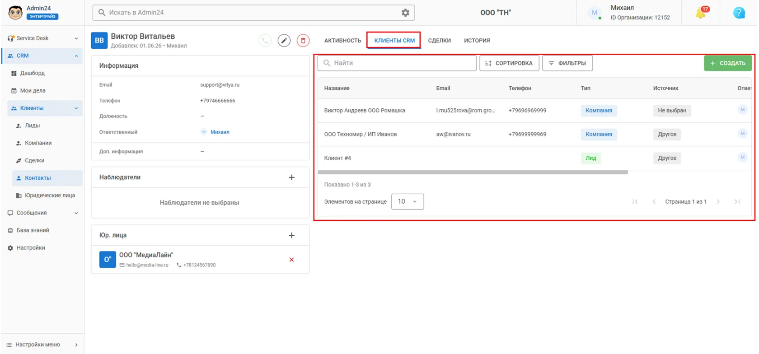Switch to the Сделки tab
Image resolution: width=759 pixels, height=354 pixels.
point(439,41)
